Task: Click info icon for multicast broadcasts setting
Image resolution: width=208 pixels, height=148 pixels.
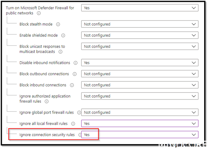Action: (x=60, y=52)
